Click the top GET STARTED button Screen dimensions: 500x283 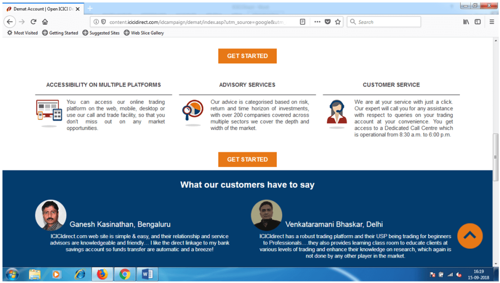coord(248,56)
